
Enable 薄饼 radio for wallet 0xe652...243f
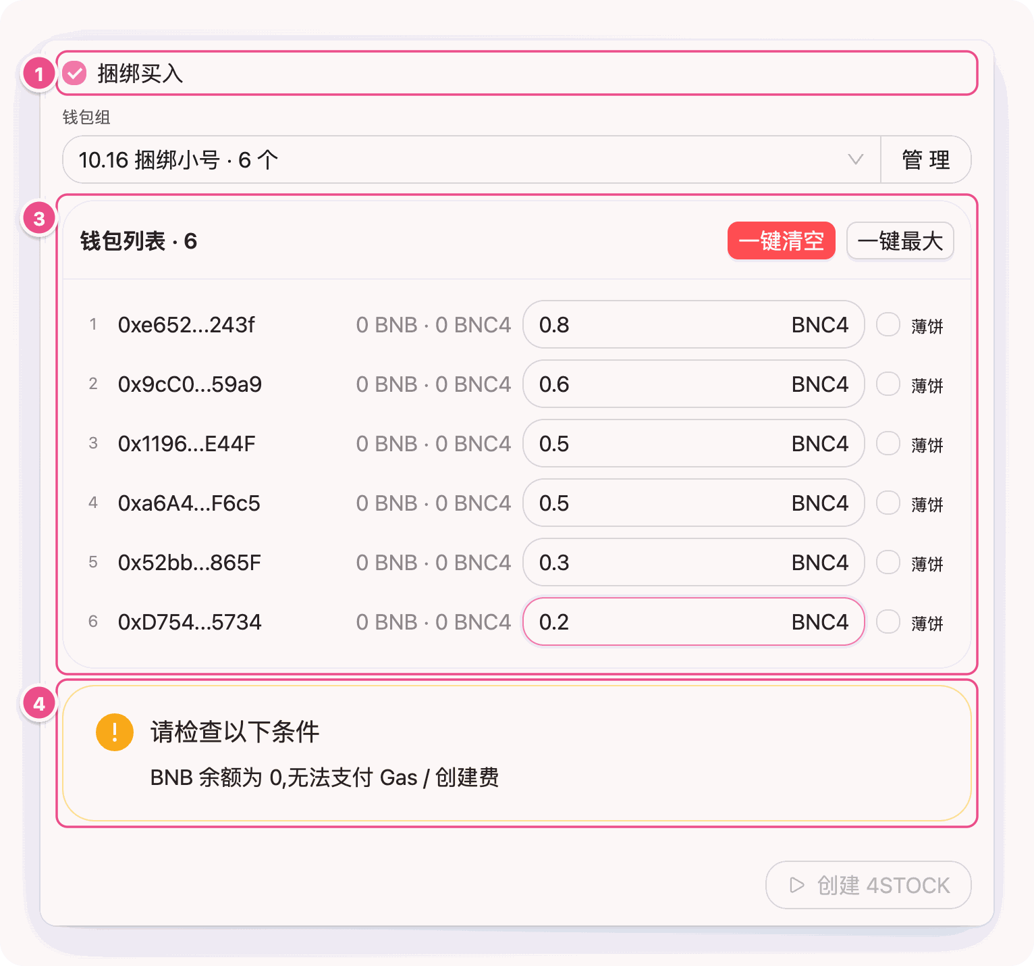tap(888, 325)
